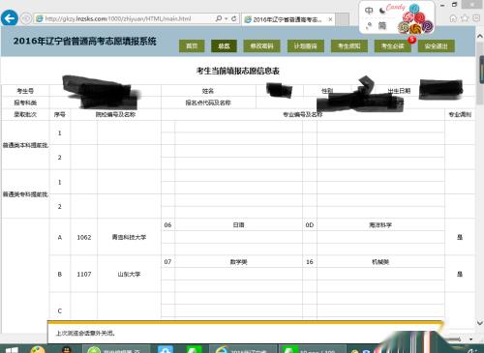This screenshot has width=484, height=353.
Task: Toggle the 简 simplified character mode
Action: pyautogui.click(x=382, y=25)
